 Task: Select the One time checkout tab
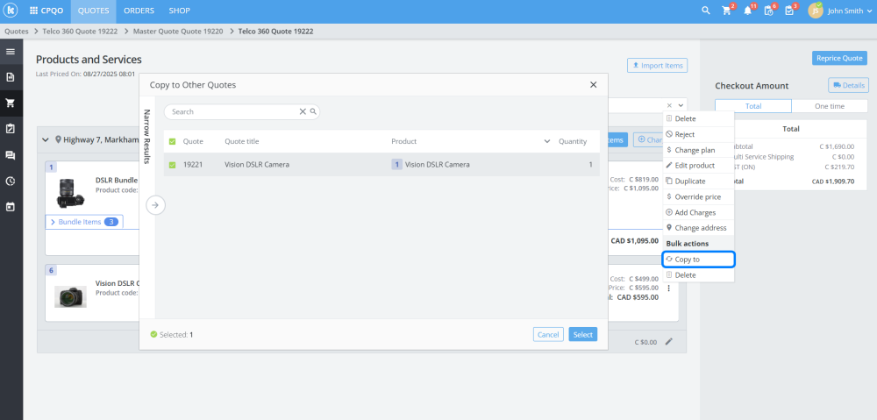[x=830, y=106]
